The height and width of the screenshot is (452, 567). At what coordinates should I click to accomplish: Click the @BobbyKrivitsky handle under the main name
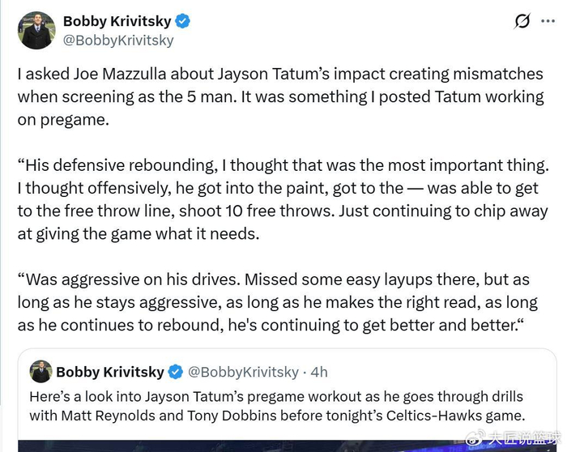coord(118,40)
